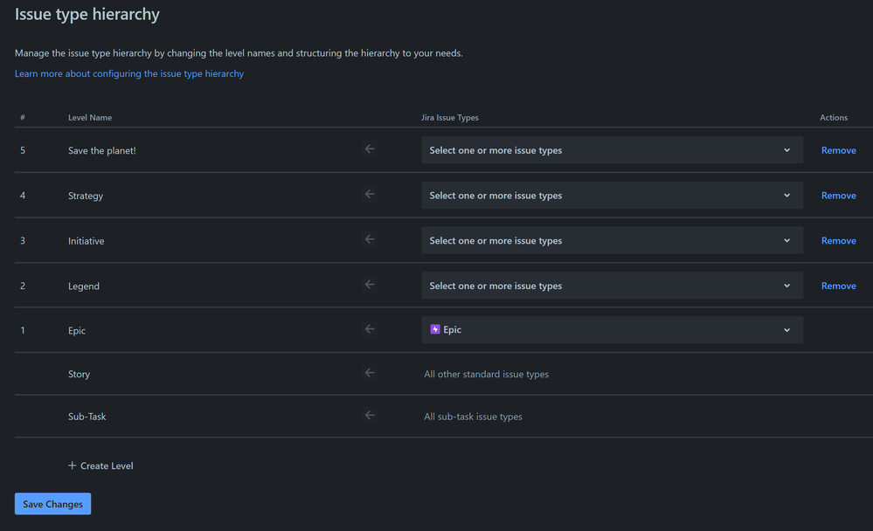Add a new level with Create Level
Image resolution: width=873 pixels, height=531 pixels.
click(100, 465)
